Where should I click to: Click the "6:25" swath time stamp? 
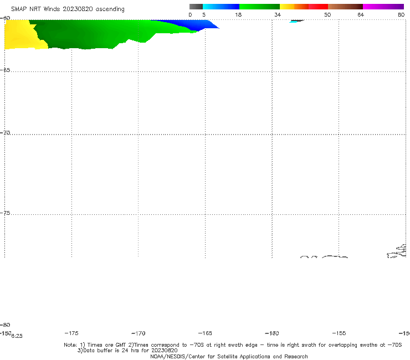(17, 336)
